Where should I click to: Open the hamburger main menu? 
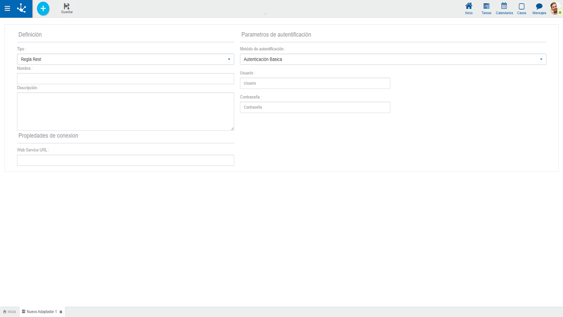click(7, 8)
